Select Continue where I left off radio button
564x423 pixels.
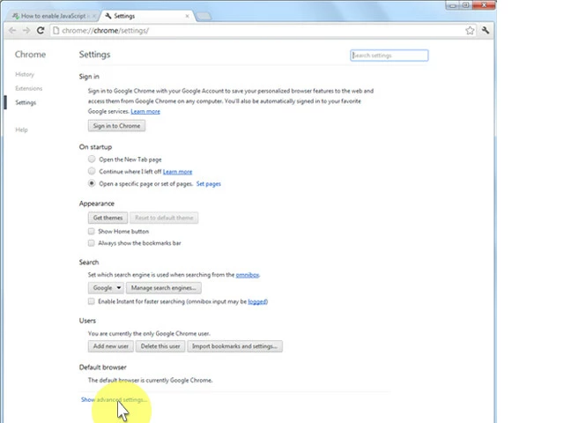point(92,171)
